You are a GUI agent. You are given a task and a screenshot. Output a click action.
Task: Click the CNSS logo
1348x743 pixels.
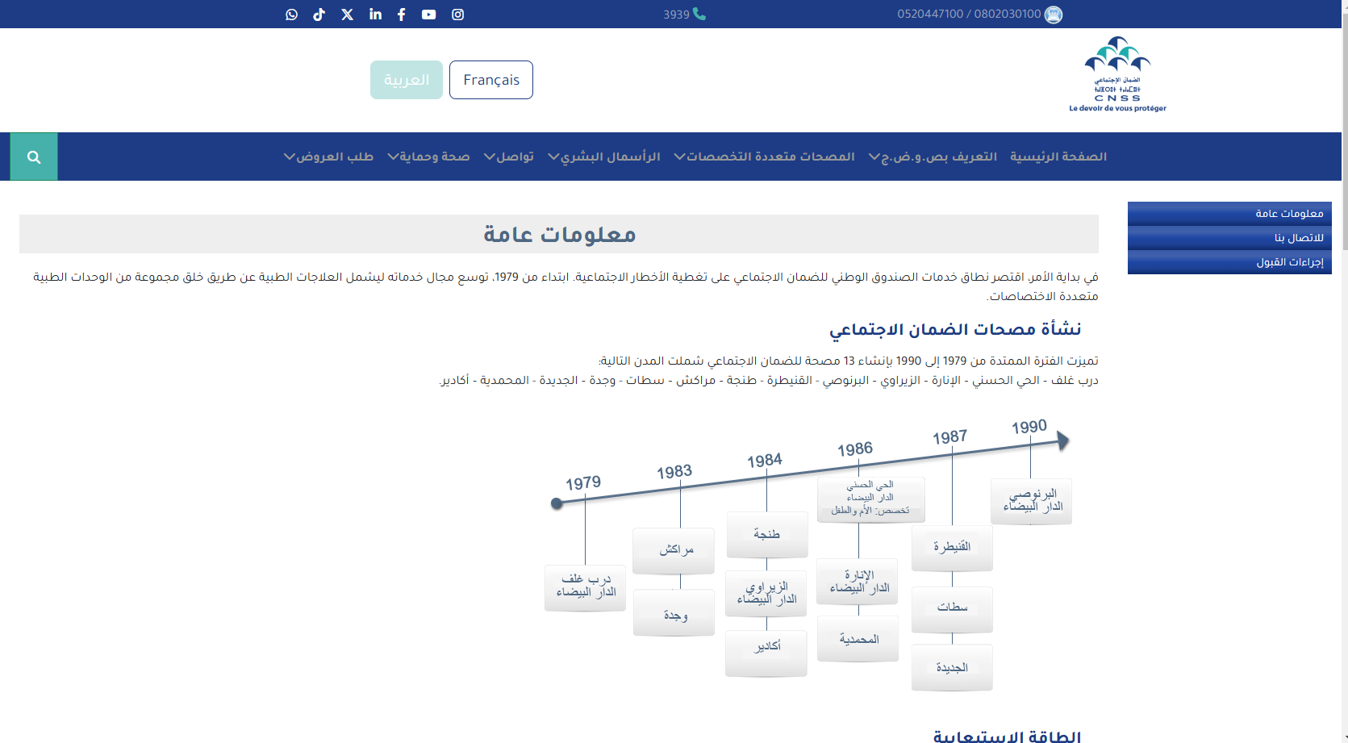1117,74
